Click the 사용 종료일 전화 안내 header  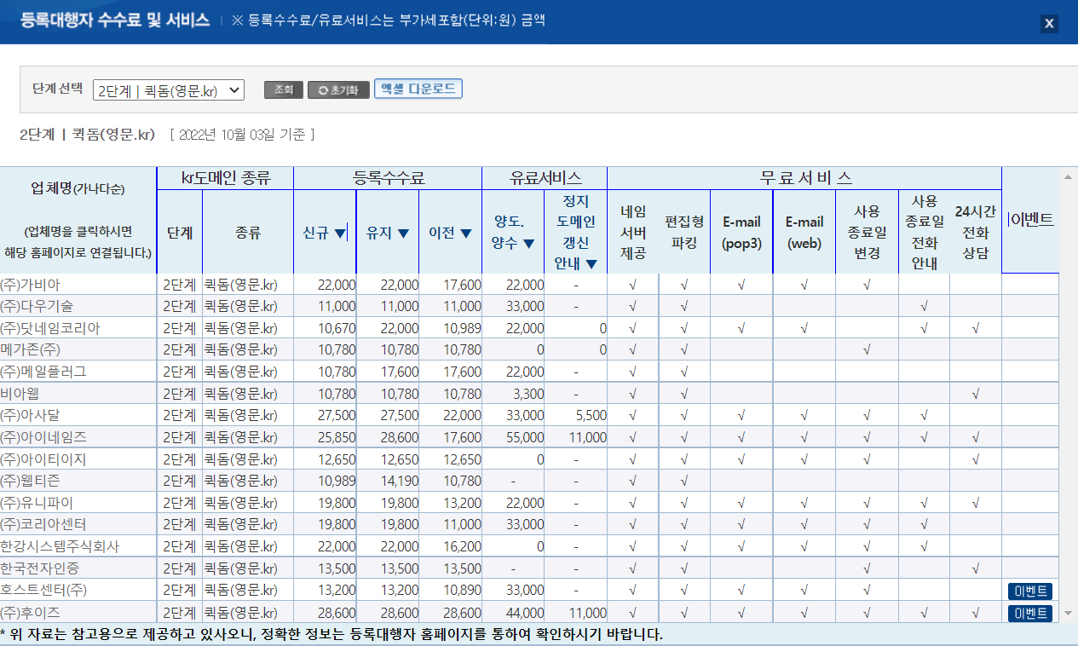click(924, 232)
